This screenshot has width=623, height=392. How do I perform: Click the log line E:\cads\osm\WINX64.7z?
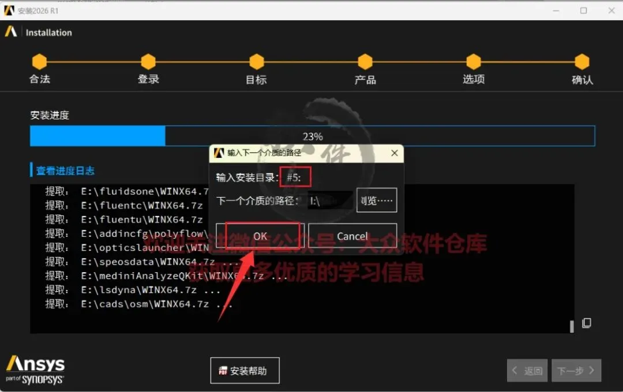coord(138,304)
